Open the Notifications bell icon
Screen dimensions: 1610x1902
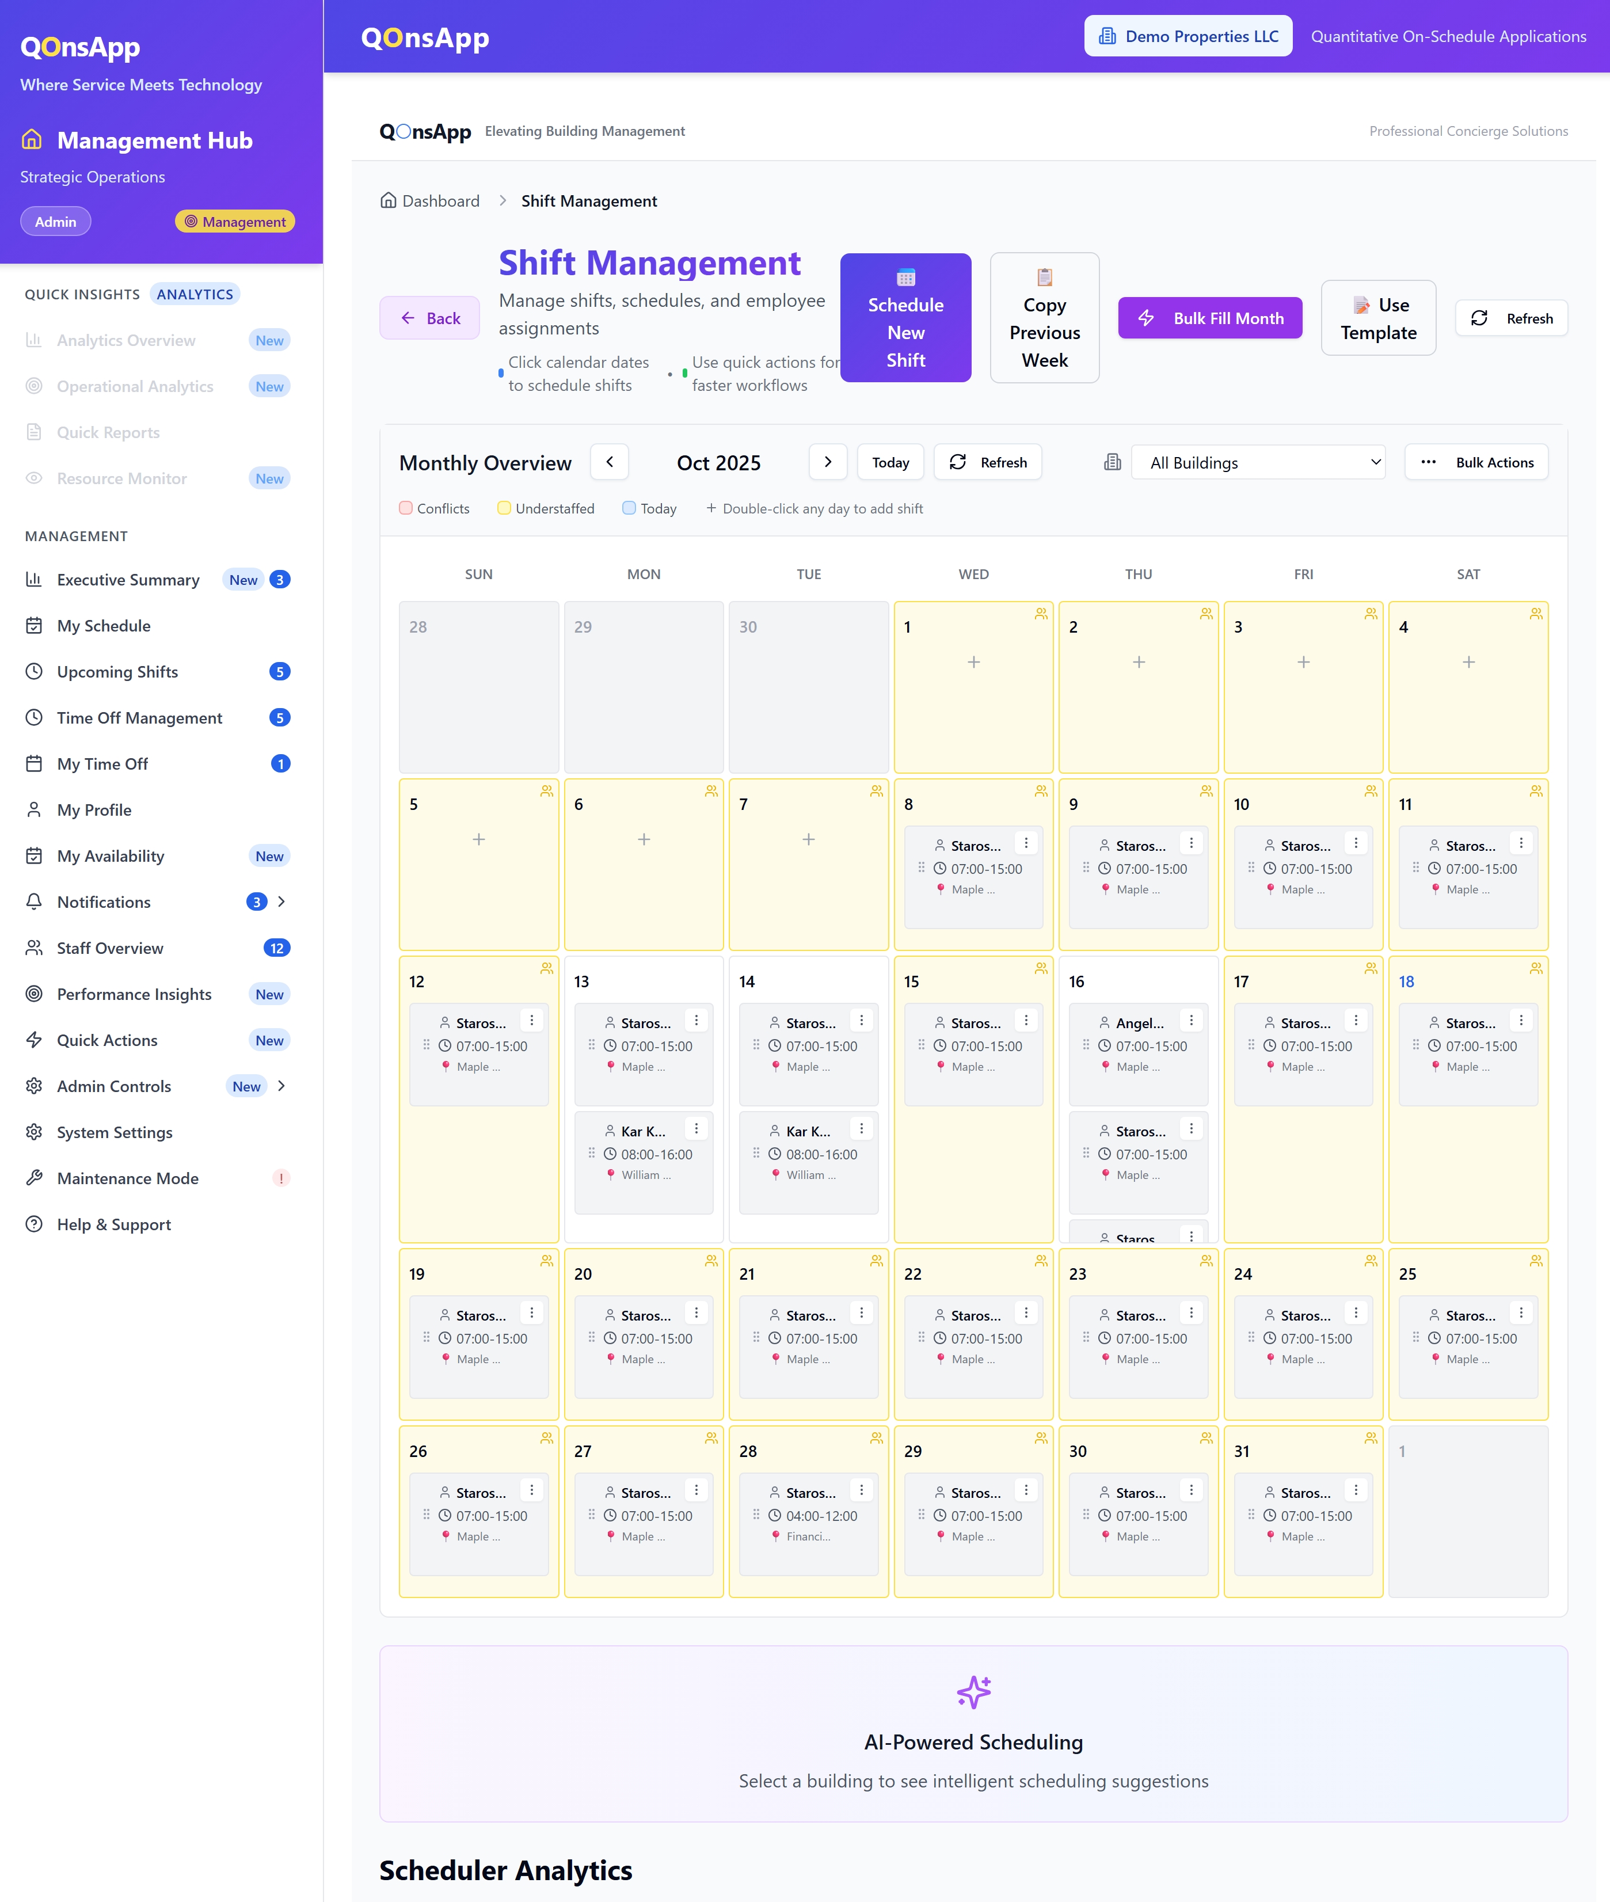point(34,901)
